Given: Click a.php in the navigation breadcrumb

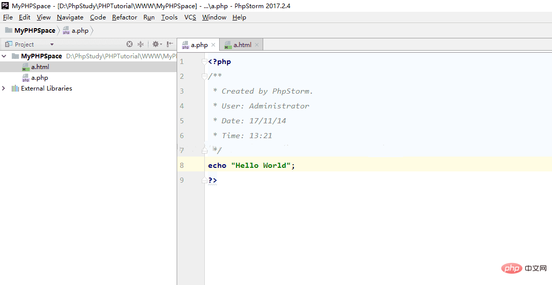Looking at the screenshot, I should click(80, 31).
